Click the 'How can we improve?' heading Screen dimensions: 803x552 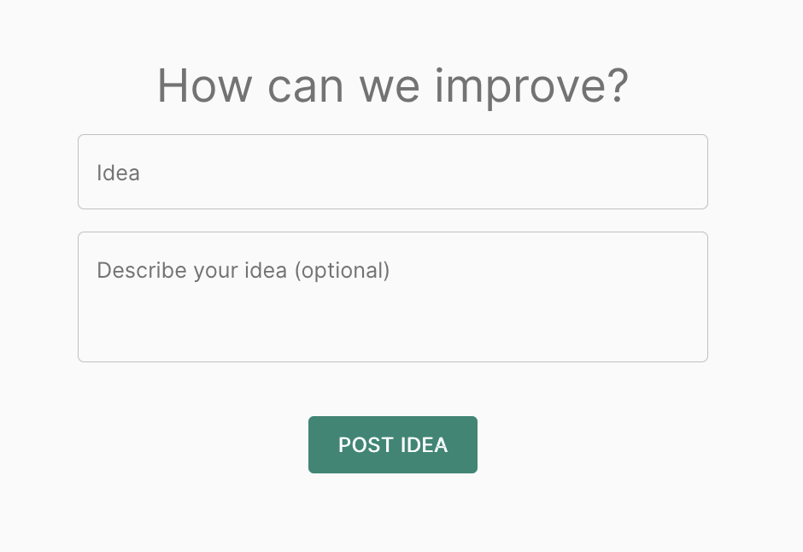click(392, 85)
